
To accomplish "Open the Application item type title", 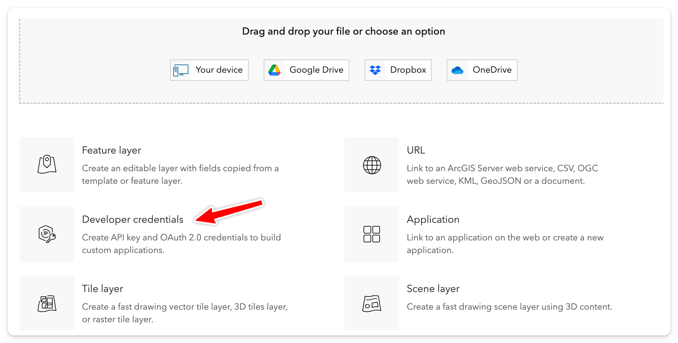I will [x=433, y=220].
